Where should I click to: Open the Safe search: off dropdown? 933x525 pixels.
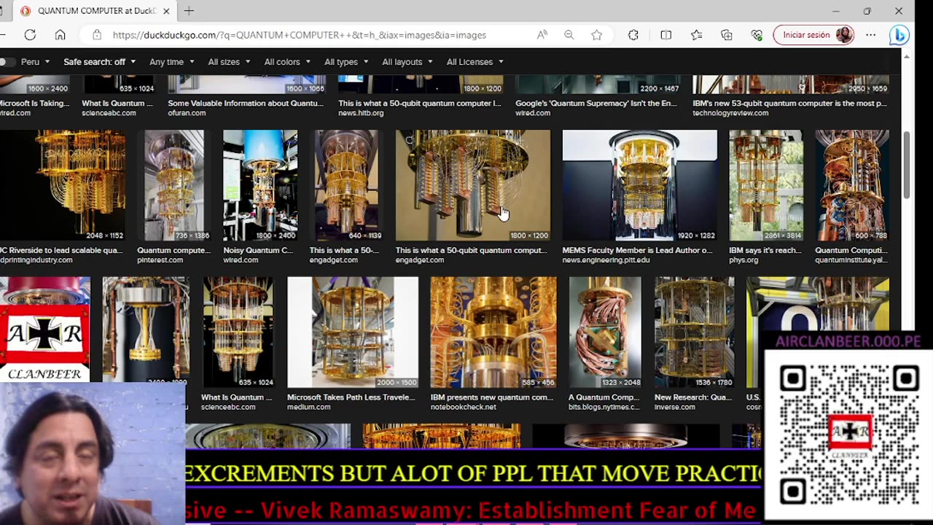[x=99, y=62]
